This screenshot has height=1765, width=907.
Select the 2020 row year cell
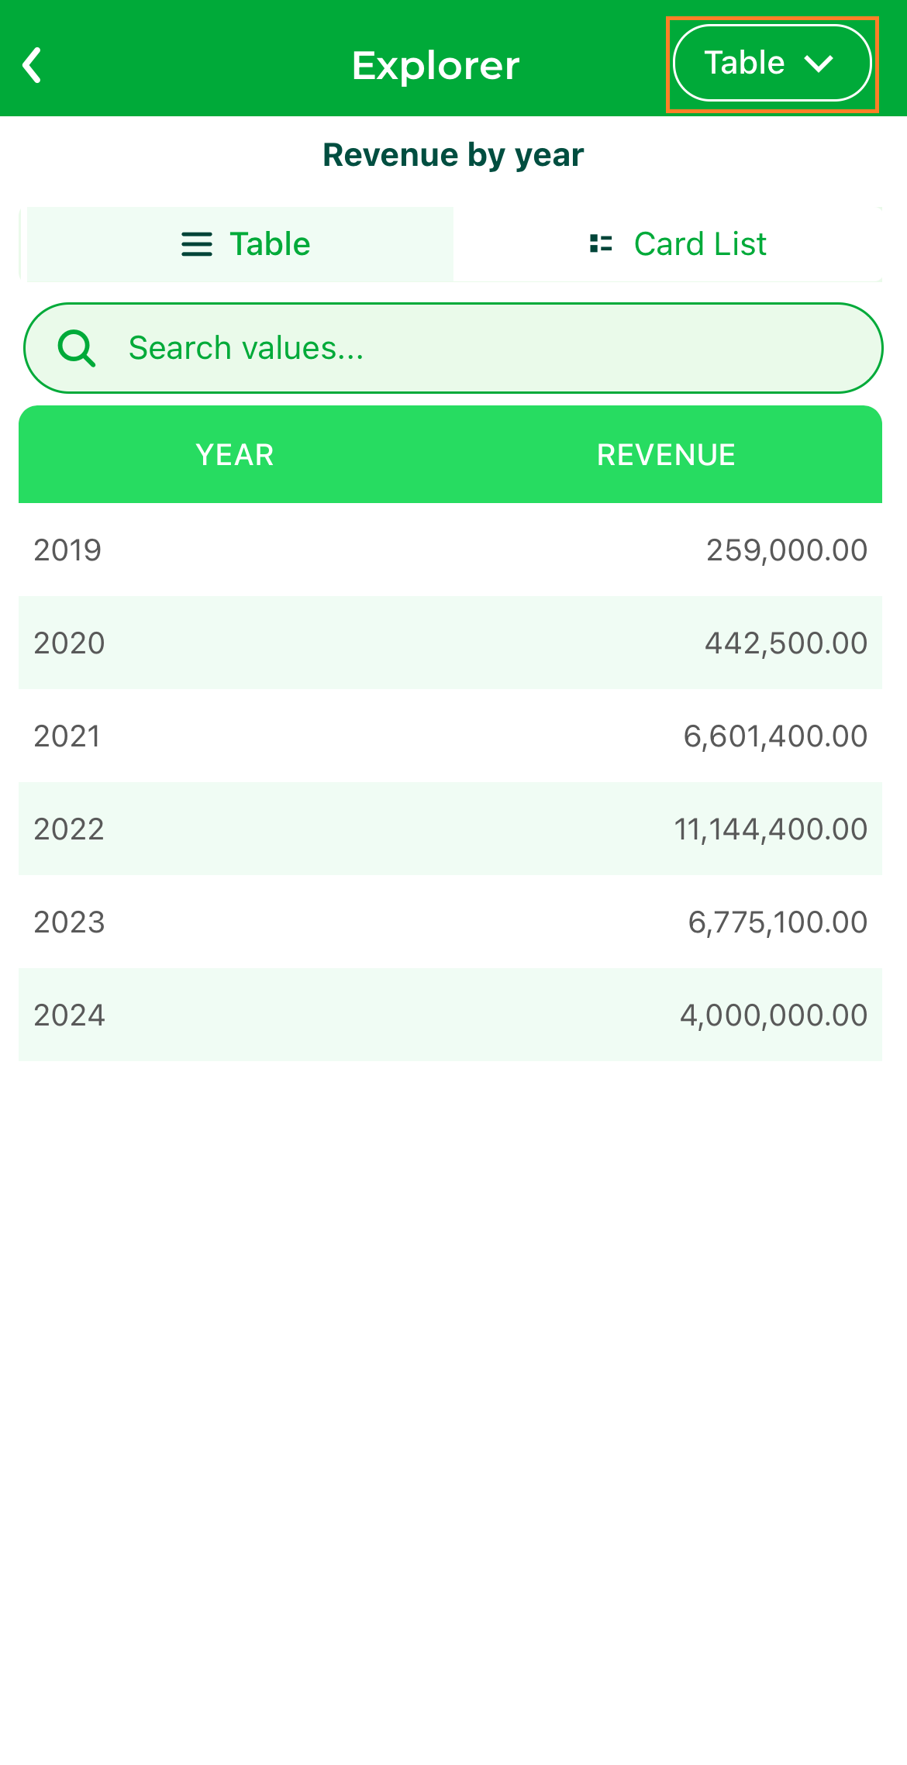pos(69,643)
